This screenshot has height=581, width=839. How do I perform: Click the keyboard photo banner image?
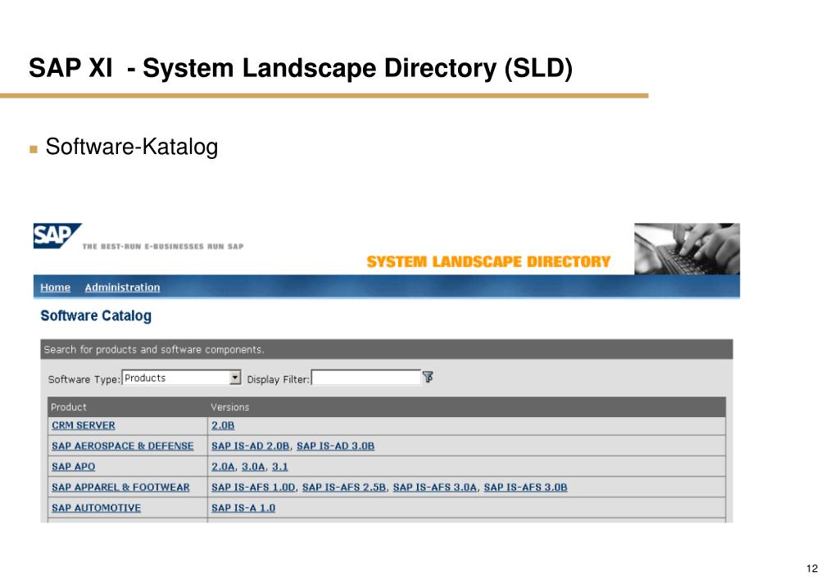pos(687,249)
